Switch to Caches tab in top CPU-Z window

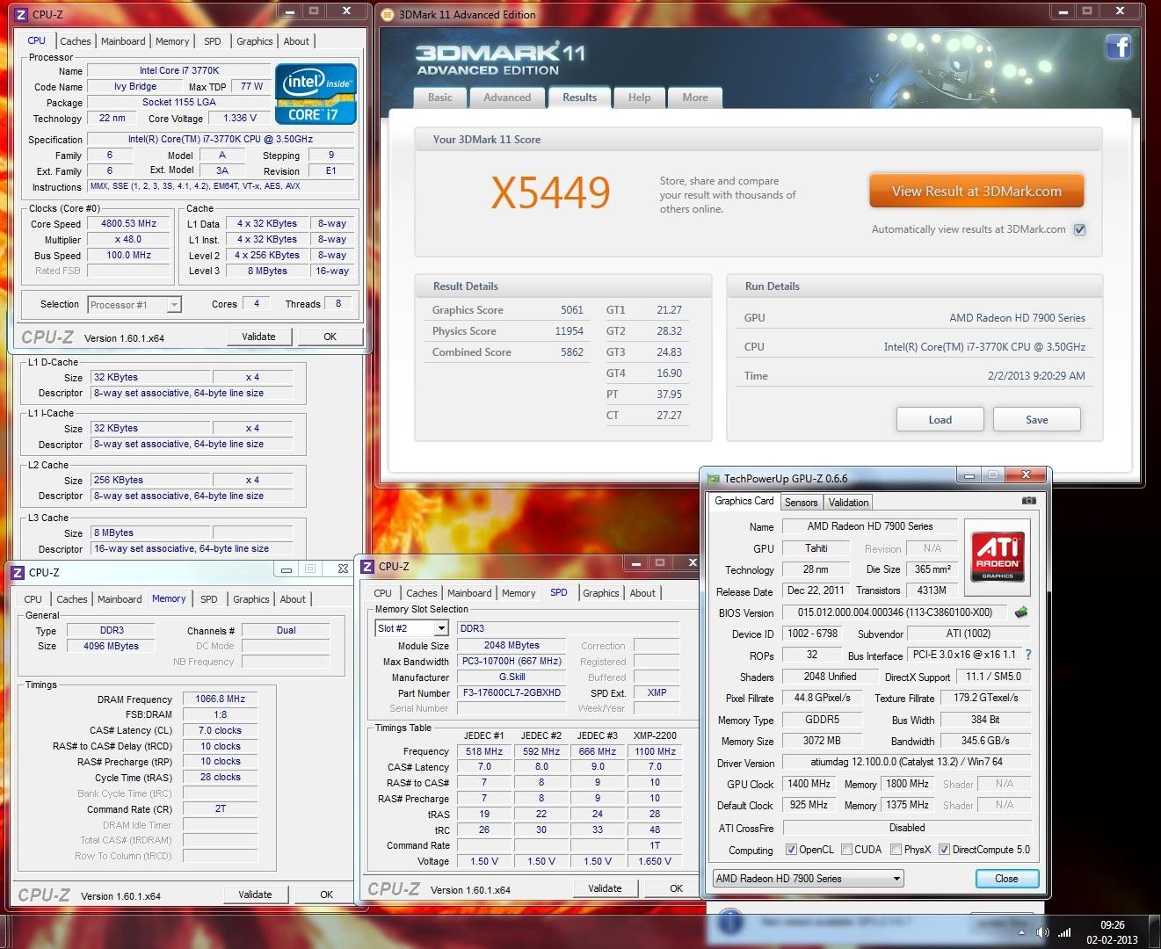tap(76, 41)
